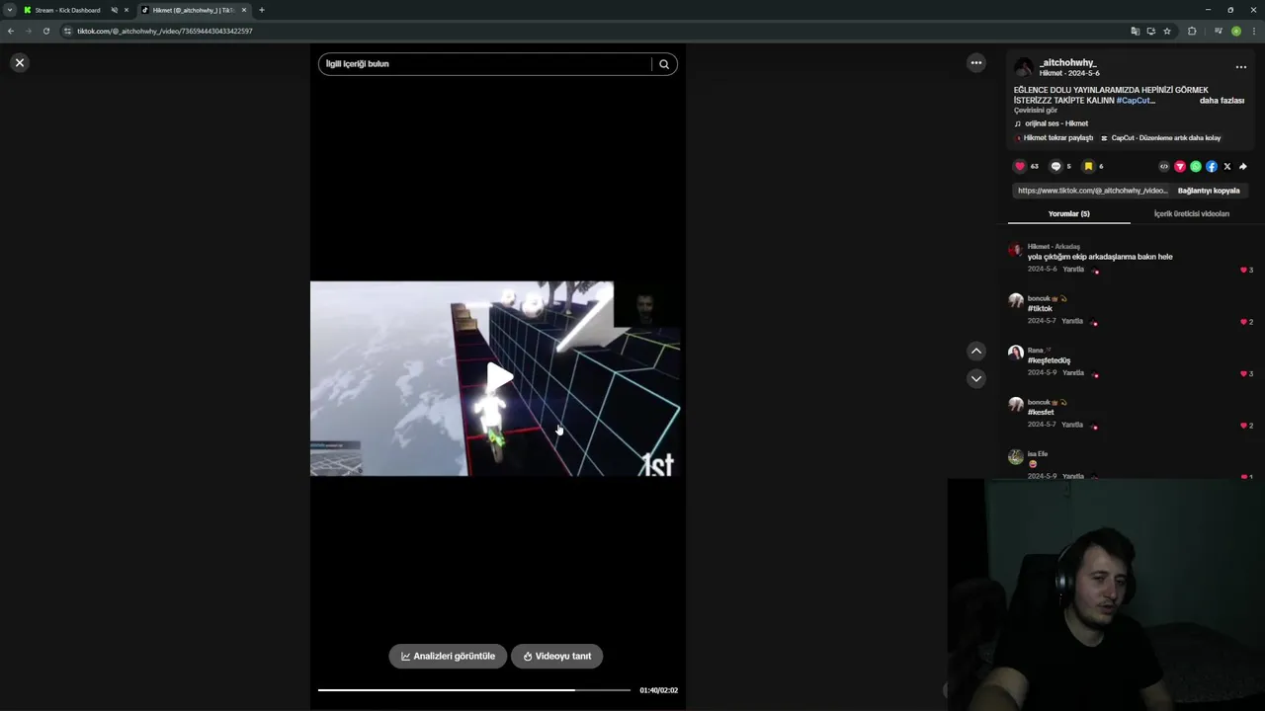The width and height of the screenshot is (1265, 711).
Task: Open the #CapCut hashtag link
Action: tap(1135, 101)
